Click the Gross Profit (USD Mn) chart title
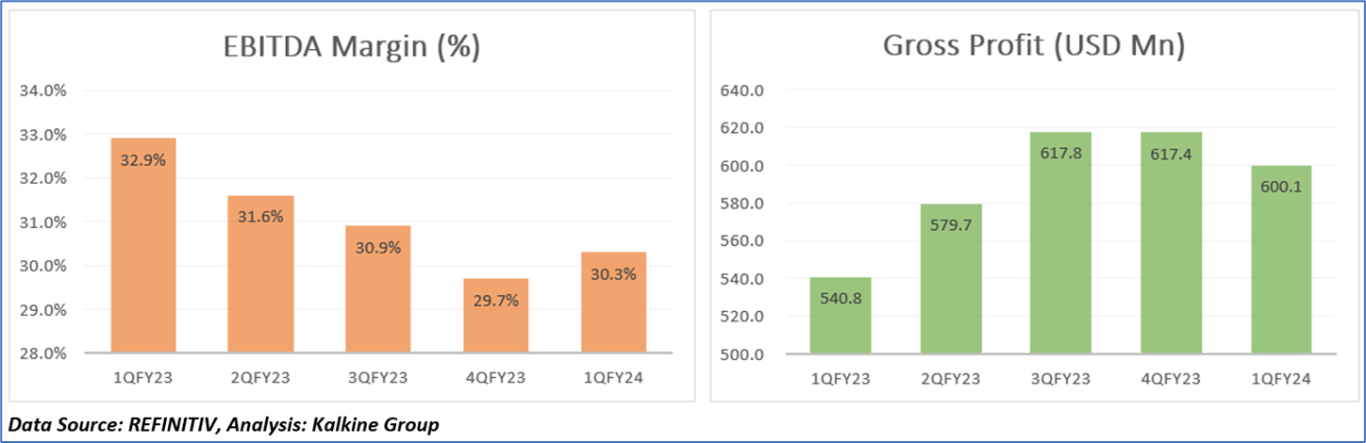Image resolution: width=1366 pixels, height=443 pixels. [1033, 47]
